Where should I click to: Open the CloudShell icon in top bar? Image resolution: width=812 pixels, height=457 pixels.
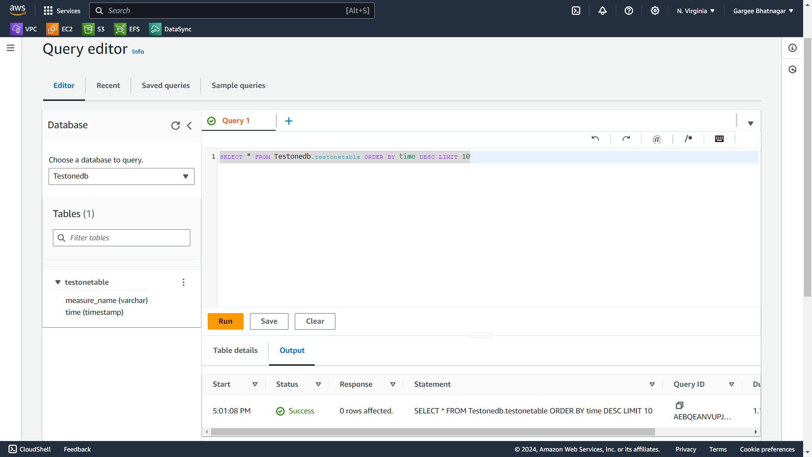pyautogui.click(x=576, y=11)
